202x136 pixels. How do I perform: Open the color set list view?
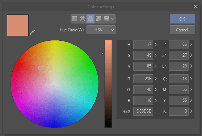click(106, 19)
